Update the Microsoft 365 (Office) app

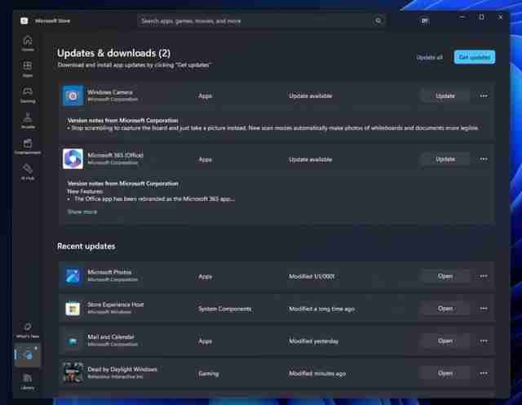point(445,159)
